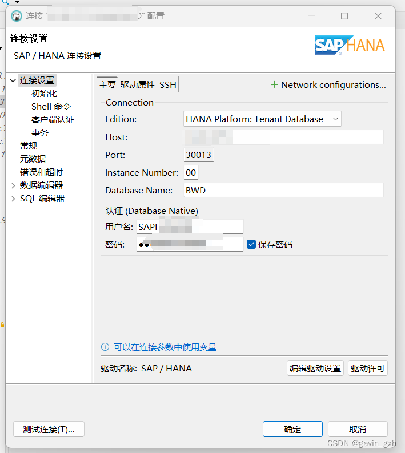Select 错误和超时 in the tree

[41, 172]
